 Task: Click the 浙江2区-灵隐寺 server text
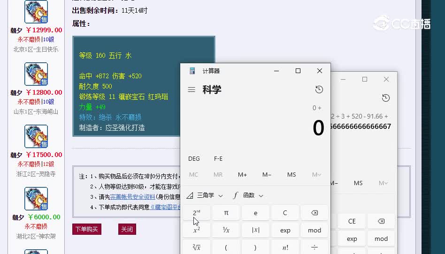(36, 174)
